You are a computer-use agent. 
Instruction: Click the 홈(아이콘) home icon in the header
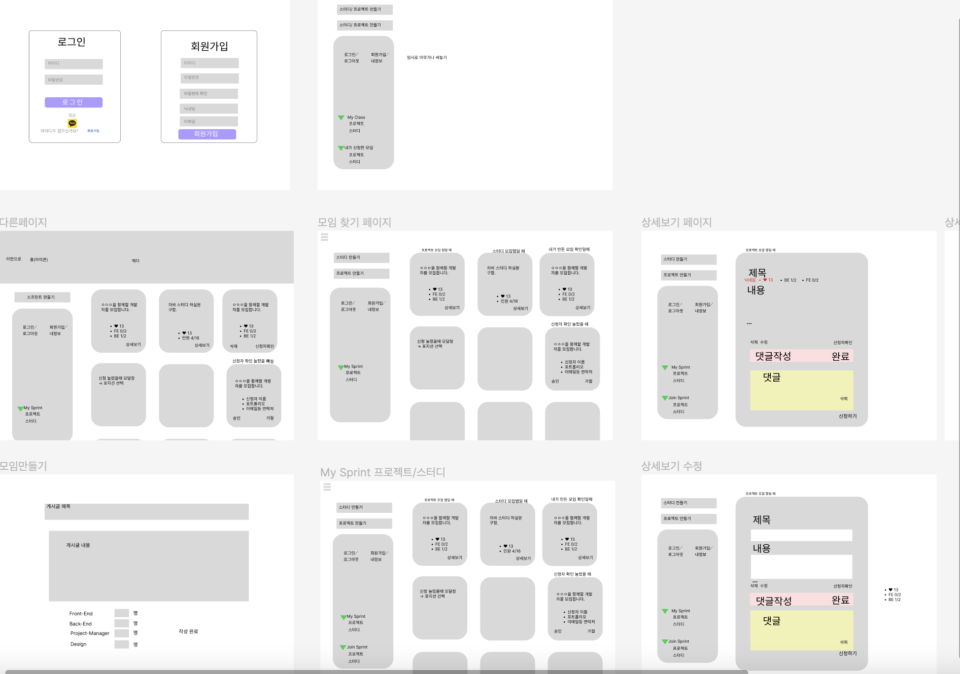tap(39, 259)
